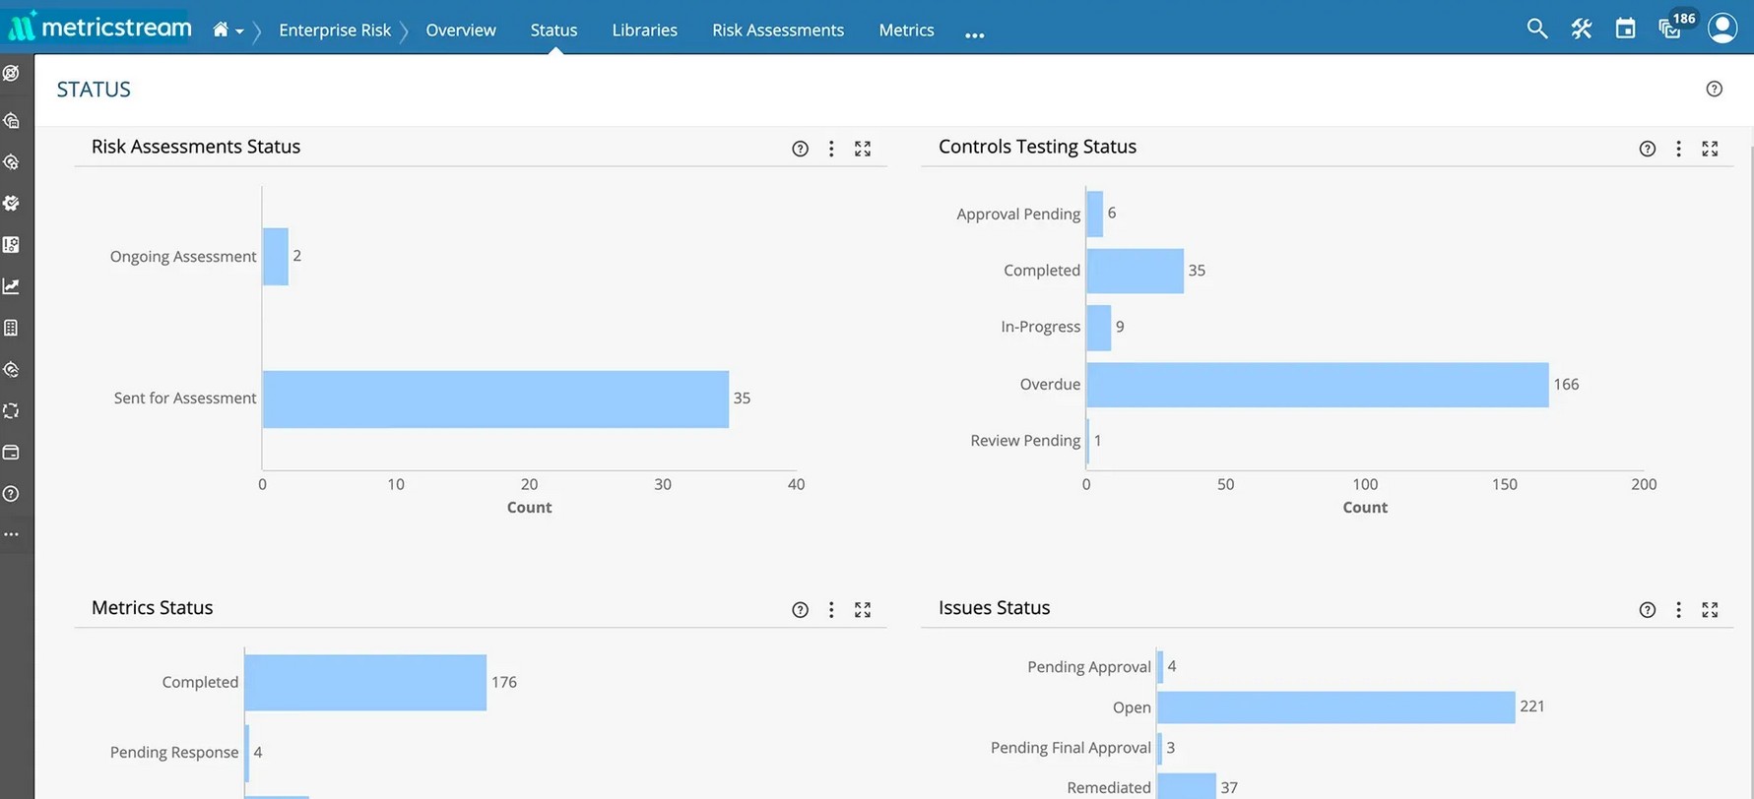1754x799 pixels.
Task: Click the In-Progress bar showing 9
Action: [x=1099, y=328]
